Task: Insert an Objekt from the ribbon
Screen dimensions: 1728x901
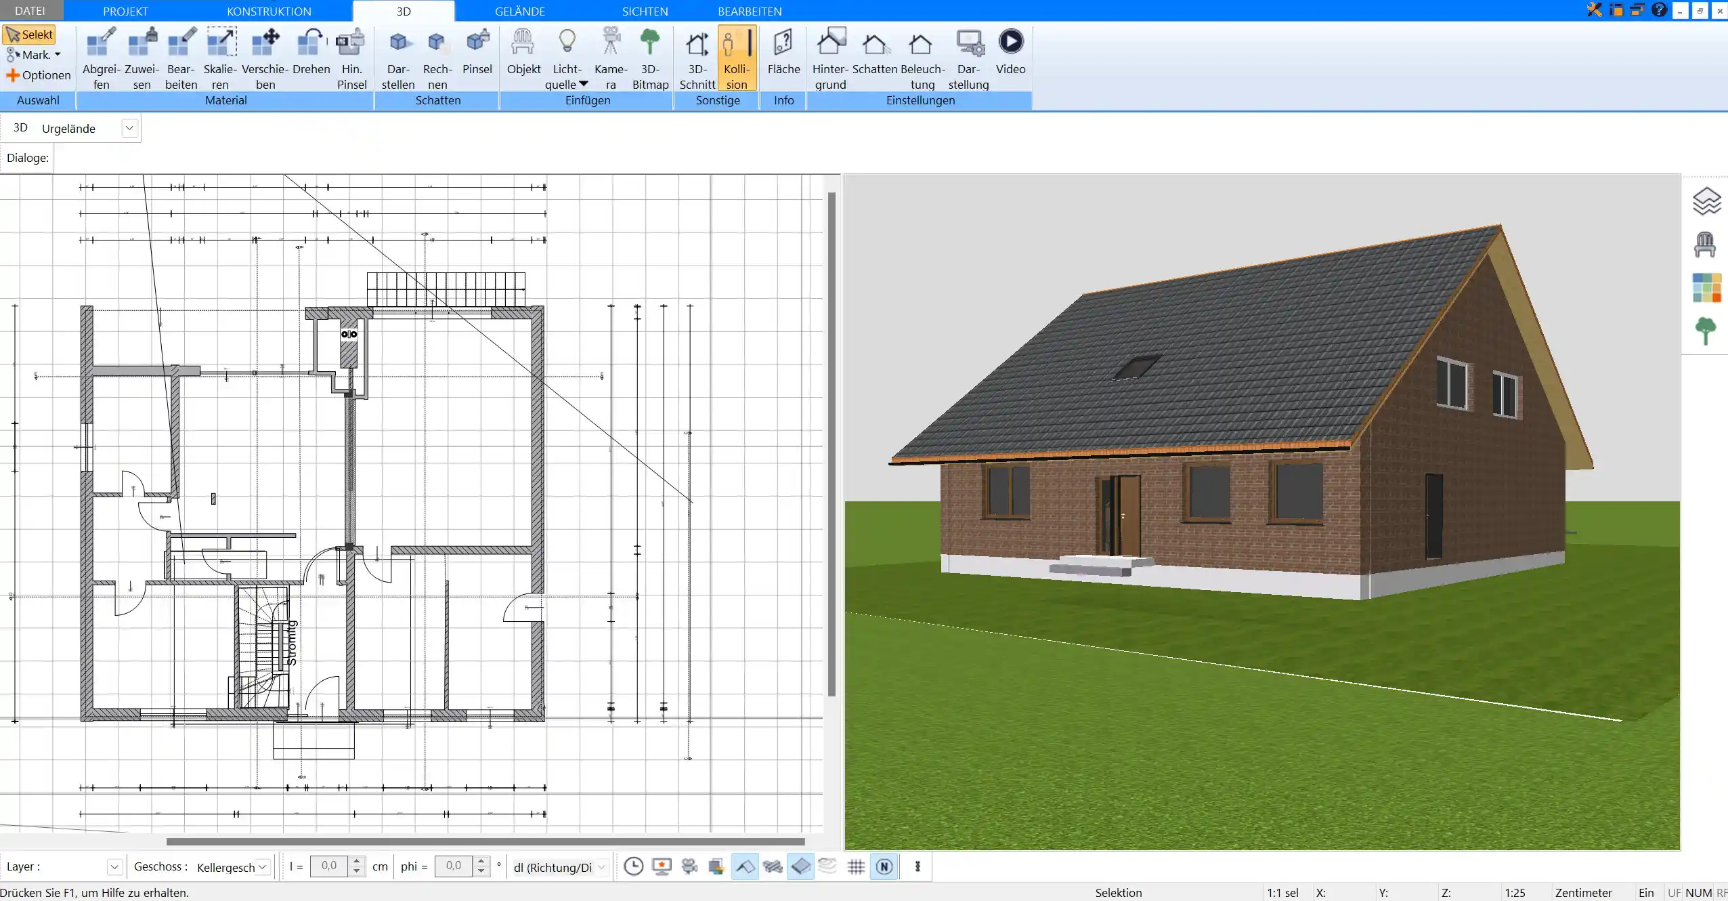Action: (524, 51)
